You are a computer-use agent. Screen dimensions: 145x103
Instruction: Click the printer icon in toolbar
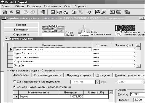point(33,12)
